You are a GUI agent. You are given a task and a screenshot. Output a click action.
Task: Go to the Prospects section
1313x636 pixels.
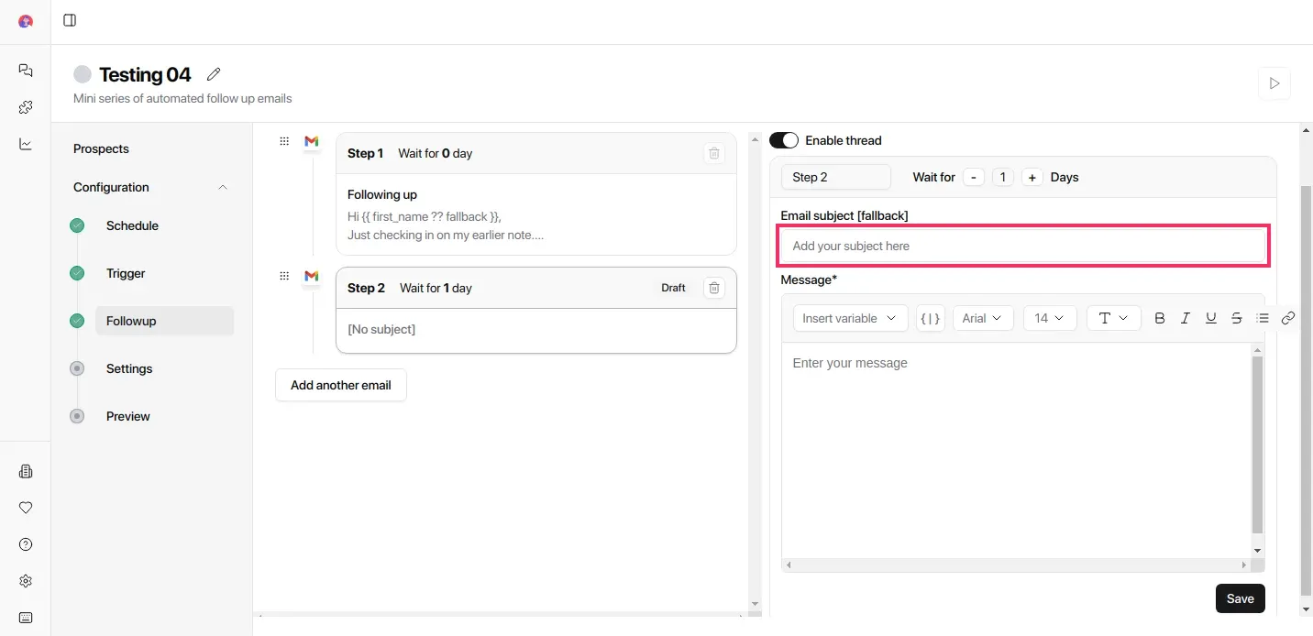coord(101,148)
